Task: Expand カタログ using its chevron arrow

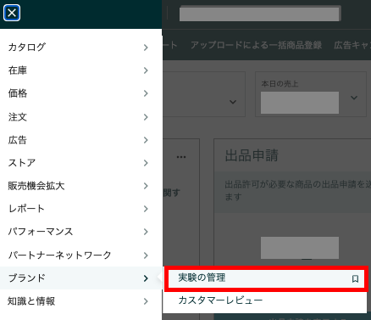Action: 146,48
